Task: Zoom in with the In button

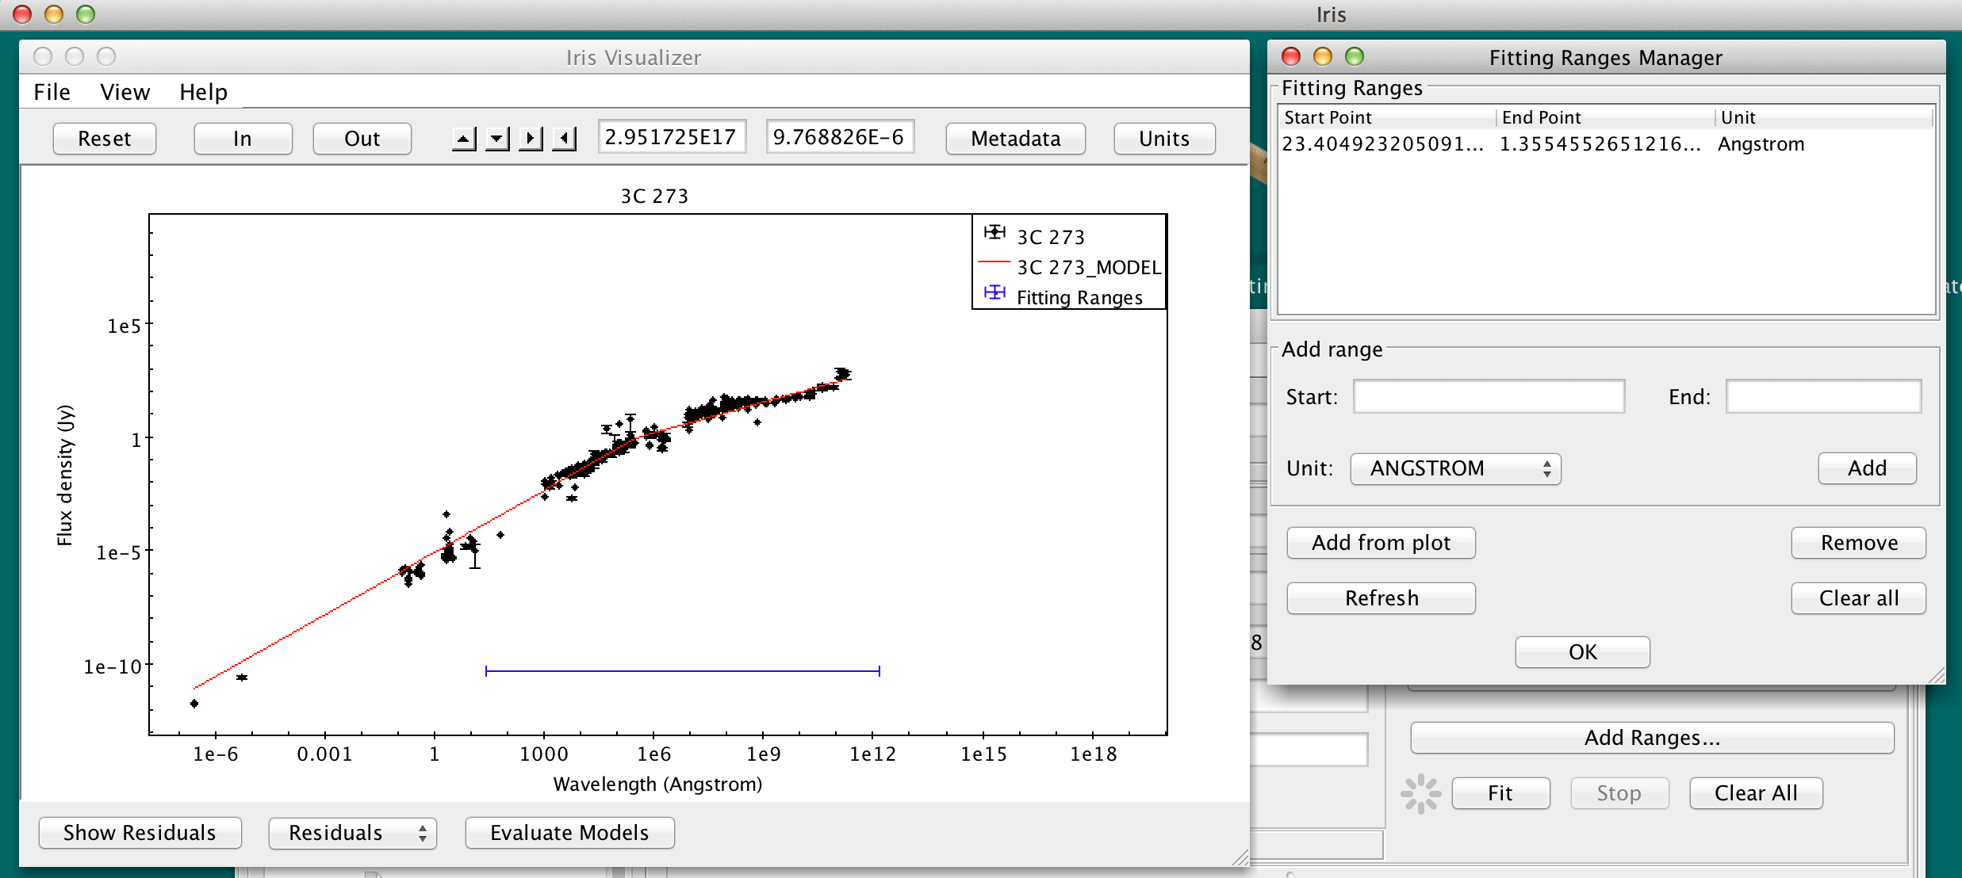Action: (x=243, y=139)
